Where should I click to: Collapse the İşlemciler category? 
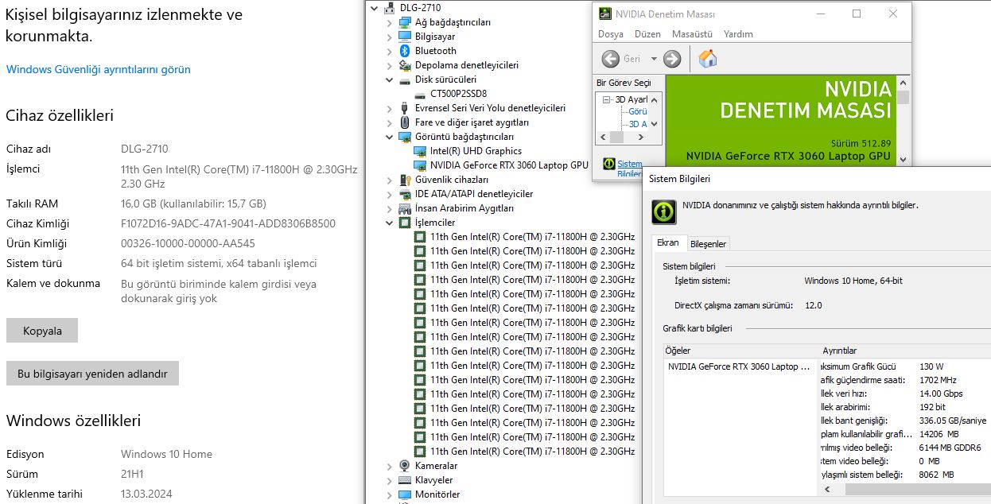pos(389,223)
